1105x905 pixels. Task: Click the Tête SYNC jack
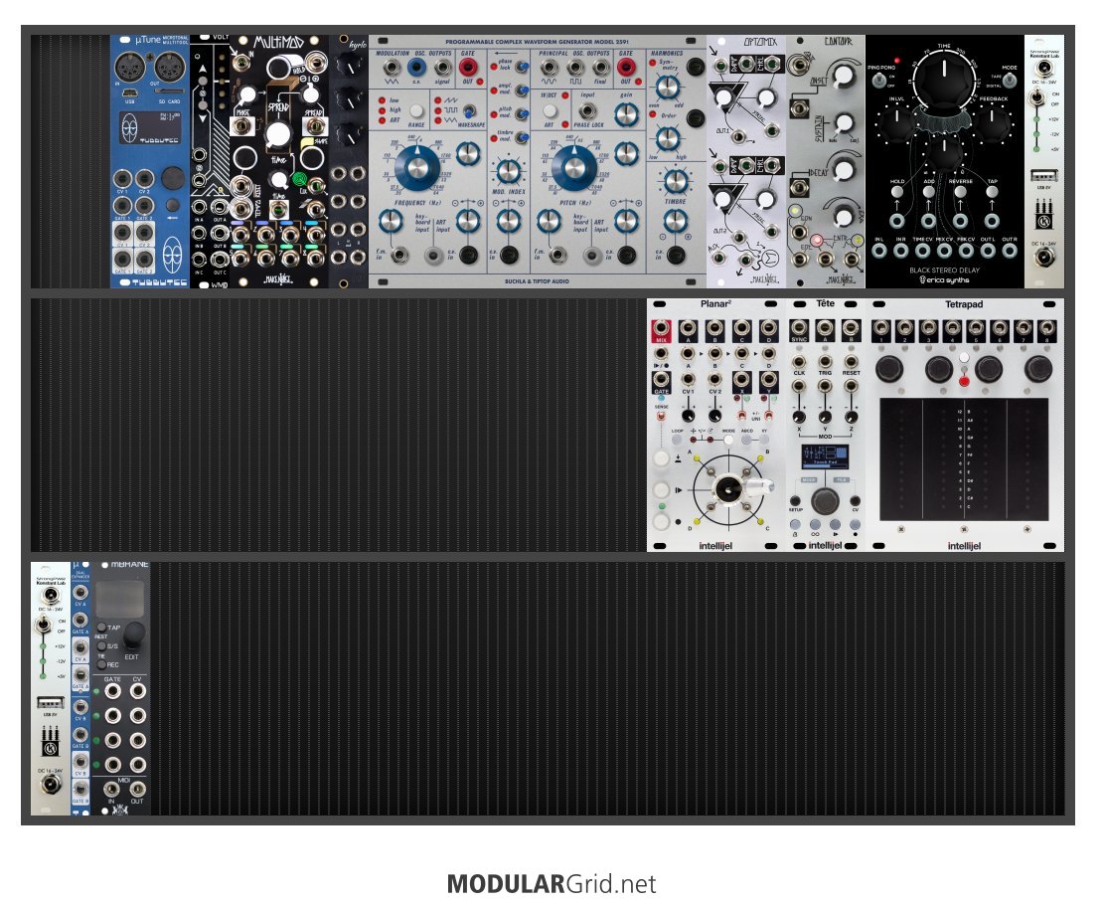[799, 329]
